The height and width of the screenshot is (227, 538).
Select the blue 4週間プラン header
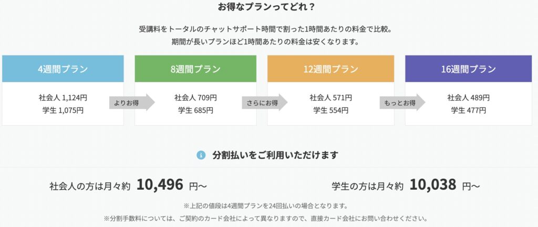(63, 69)
